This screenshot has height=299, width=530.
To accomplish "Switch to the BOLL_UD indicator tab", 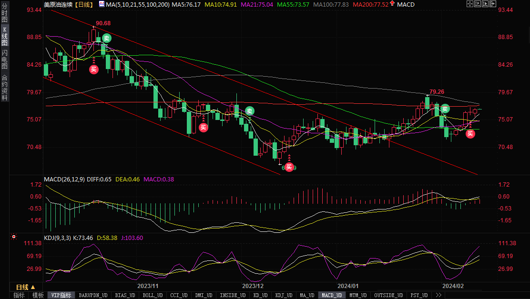I will coord(152,295).
